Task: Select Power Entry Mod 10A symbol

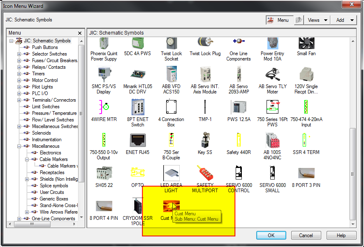Action: (x=273, y=44)
